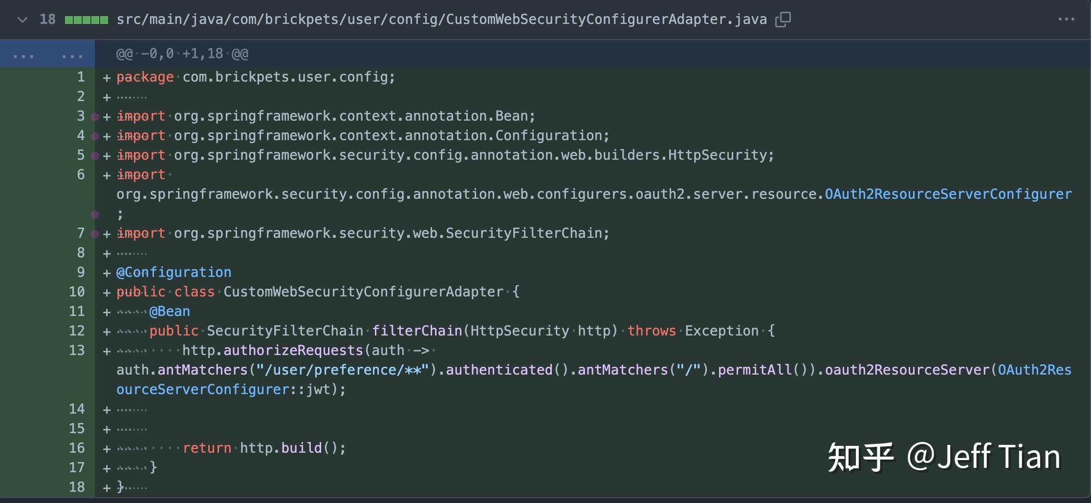Image resolution: width=1091 pixels, height=503 pixels.
Task: Select line number 9 with @Configuration
Action: coord(81,272)
